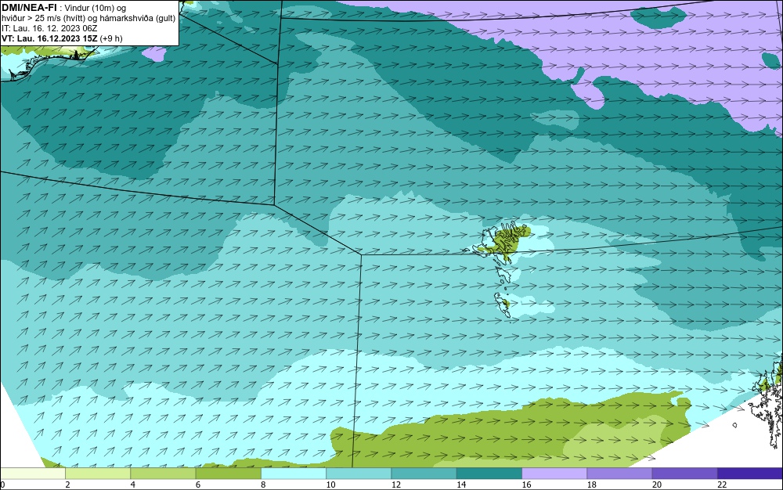
Task: Click the 14–16 m/s dark teal legend swatch
Action: click(489, 473)
